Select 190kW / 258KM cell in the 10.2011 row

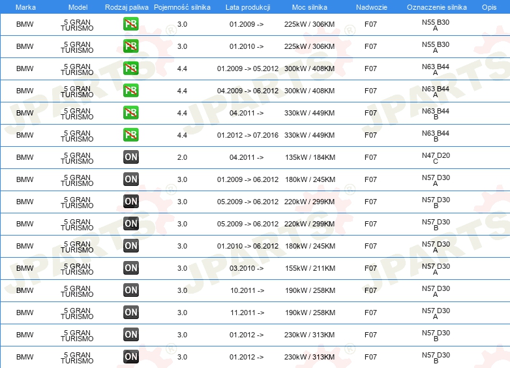310,290
